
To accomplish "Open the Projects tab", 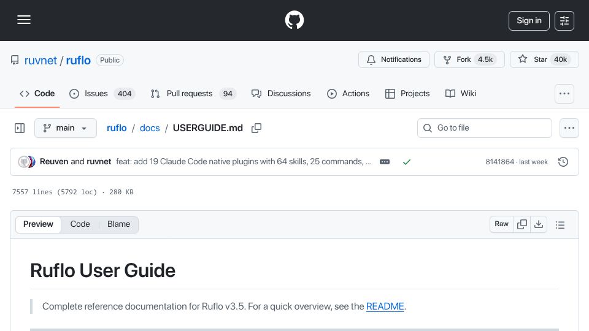I will (x=407, y=93).
